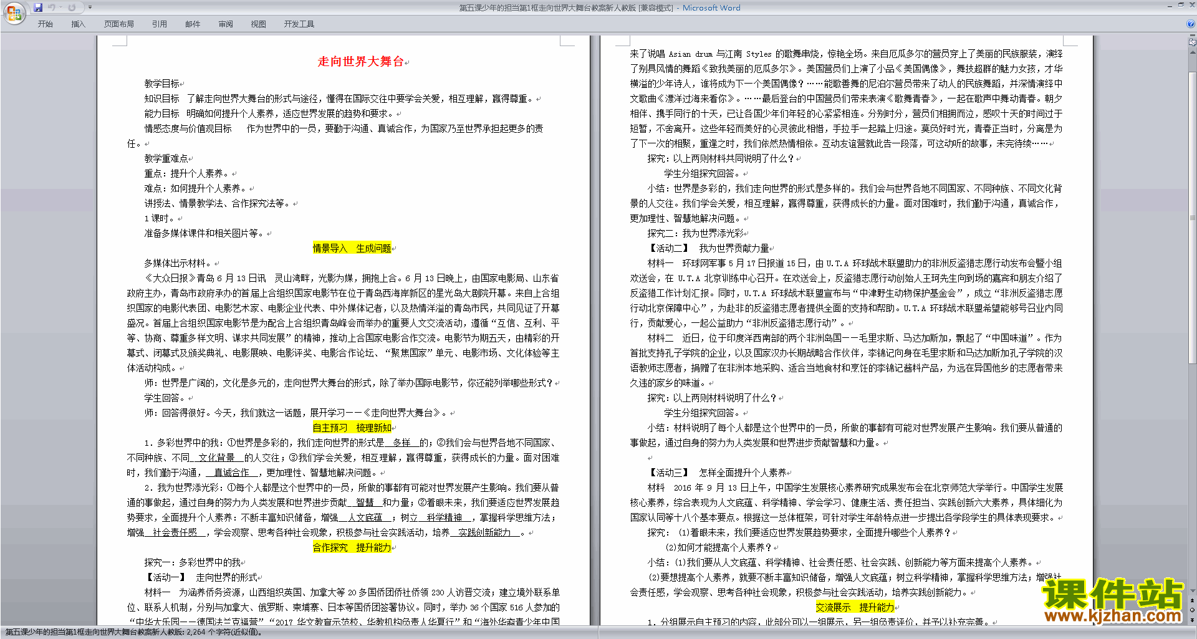Image resolution: width=1197 pixels, height=639 pixels.
Task: Open the Office button menu
Action: click(14, 12)
